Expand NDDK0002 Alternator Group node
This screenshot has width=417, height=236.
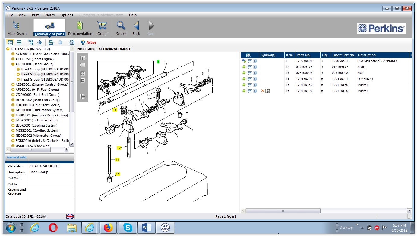pyautogui.click(x=13, y=136)
